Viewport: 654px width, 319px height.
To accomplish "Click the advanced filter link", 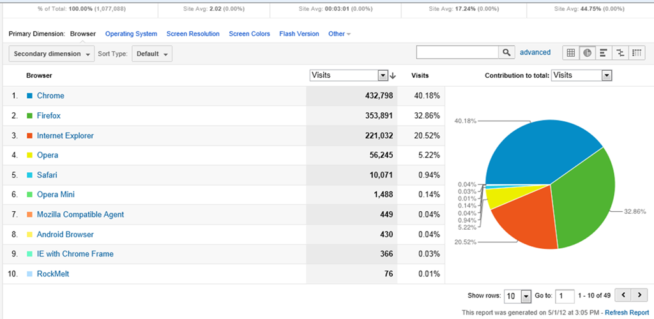I will [535, 53].
